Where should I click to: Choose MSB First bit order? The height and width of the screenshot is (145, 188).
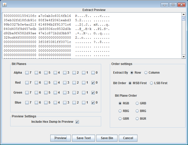click(130, 83)
